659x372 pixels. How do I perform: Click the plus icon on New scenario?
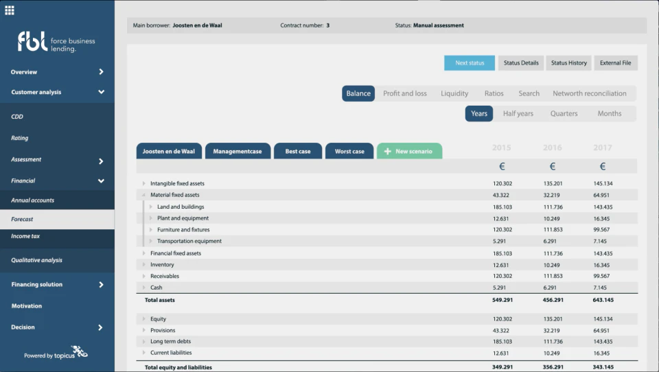(x=387, y=151)
